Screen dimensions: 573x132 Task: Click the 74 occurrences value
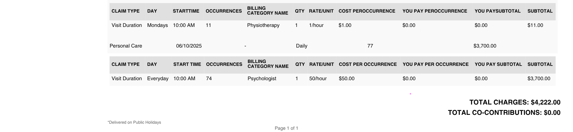209,78
